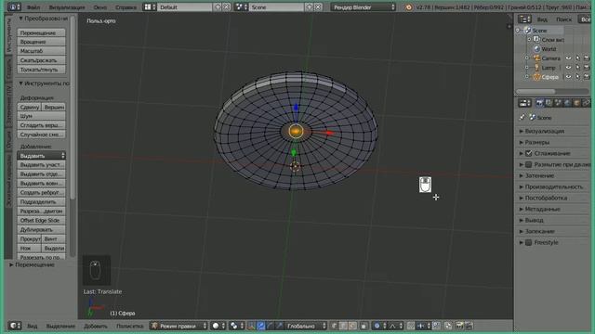Viewport: 595px width, 334px height.
Task: Click the Подразделить button
Action: pyautogui.click(x=41, y=202)
